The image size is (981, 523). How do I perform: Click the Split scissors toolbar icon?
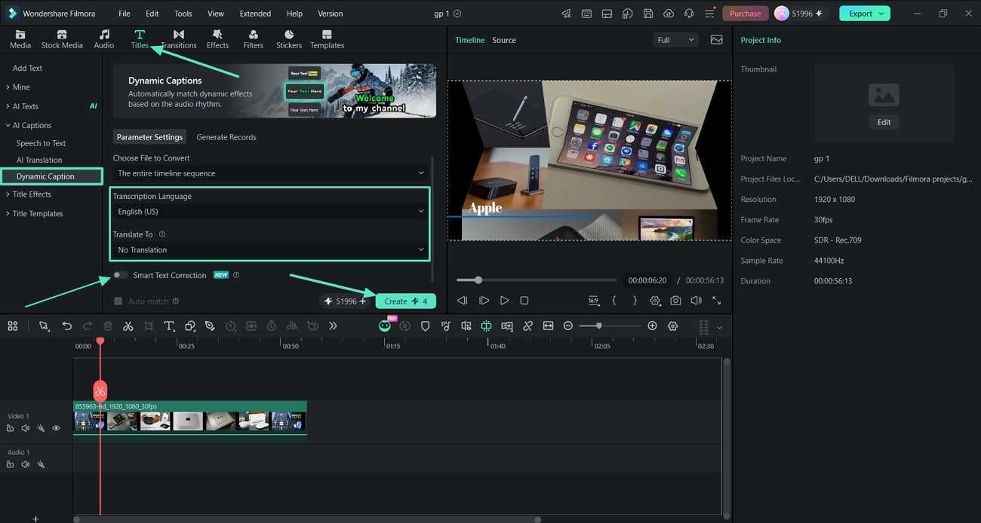click(x=128, y=326)
